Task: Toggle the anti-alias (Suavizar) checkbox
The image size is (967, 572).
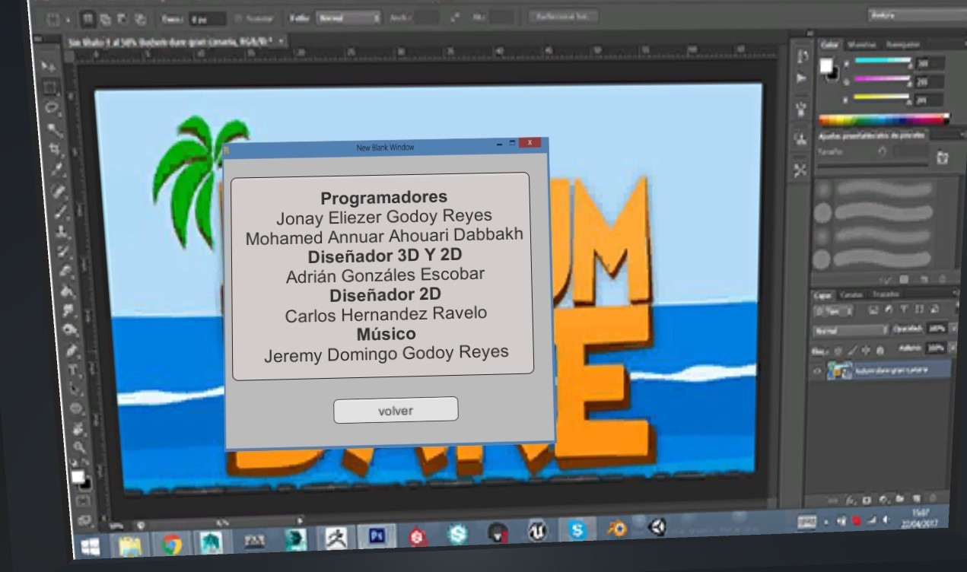Action: click(240, 18)
